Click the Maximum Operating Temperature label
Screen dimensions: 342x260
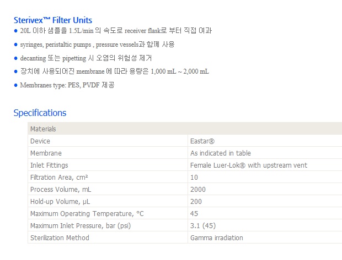(x=81, y=214)
